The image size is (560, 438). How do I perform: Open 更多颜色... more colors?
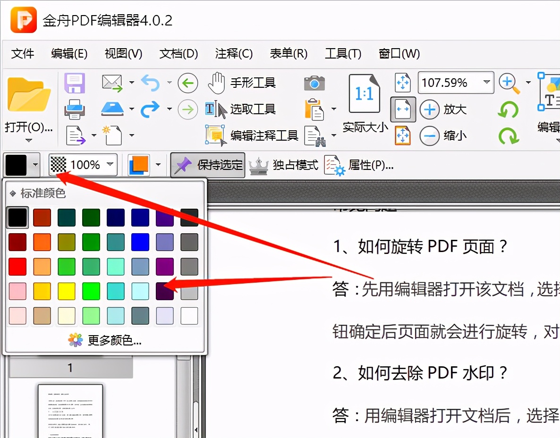[x=105, y=340]
